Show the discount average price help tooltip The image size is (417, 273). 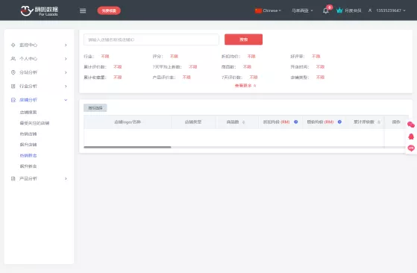tap(295, 122)
